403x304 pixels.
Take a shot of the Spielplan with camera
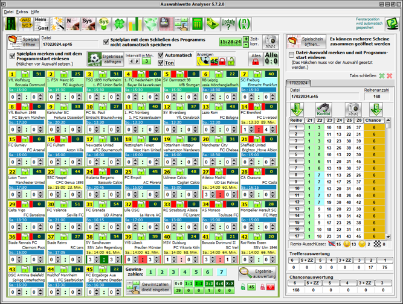tap(271, 42)
